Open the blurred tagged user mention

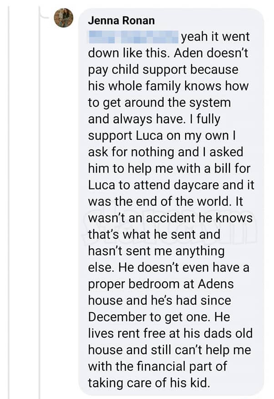pos(133,37)
